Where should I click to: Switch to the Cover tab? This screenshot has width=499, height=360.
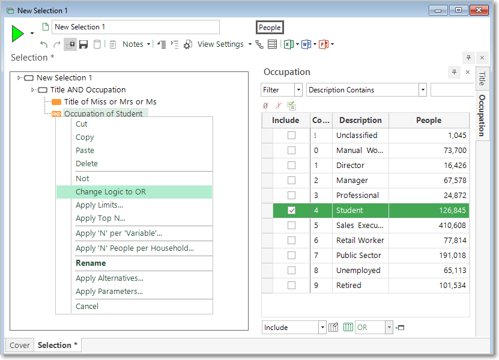(19, 345)
